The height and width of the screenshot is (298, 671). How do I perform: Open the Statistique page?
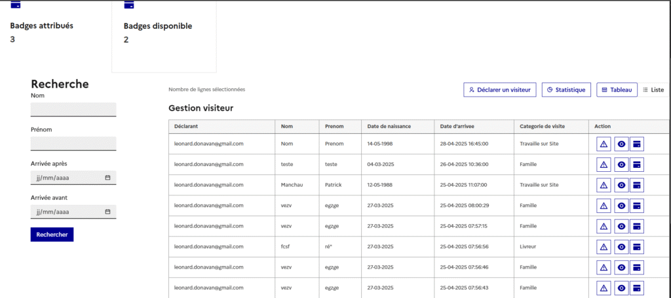[566, 90]
